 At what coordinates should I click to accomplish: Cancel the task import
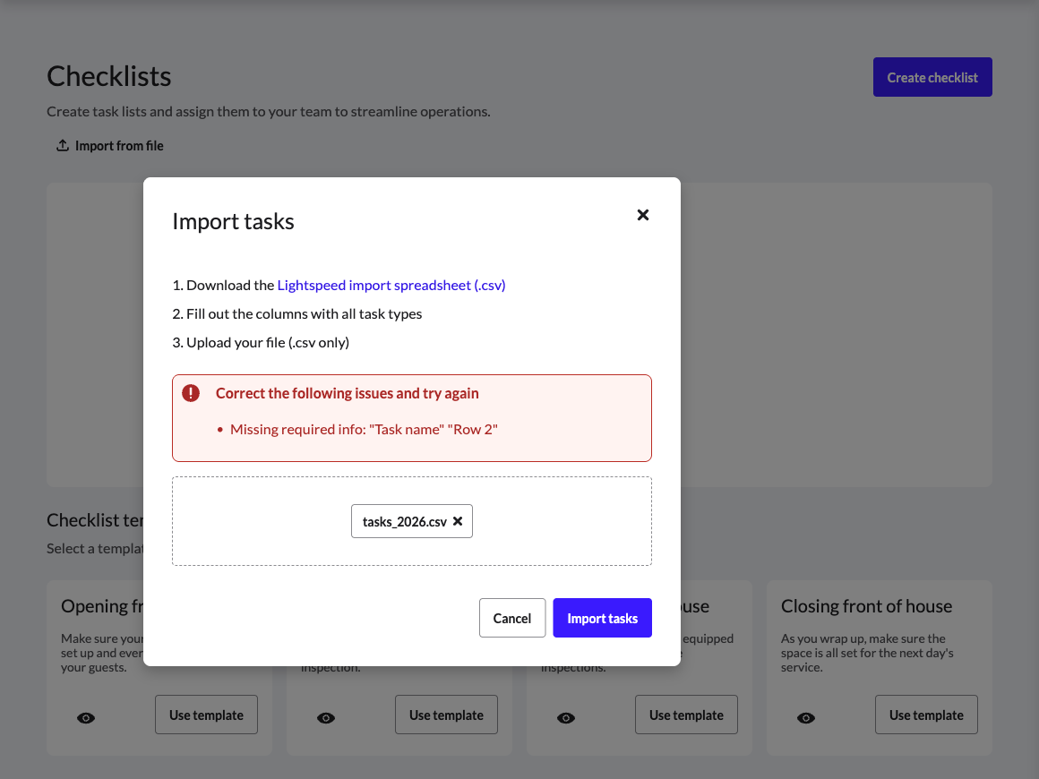[512, 618]
